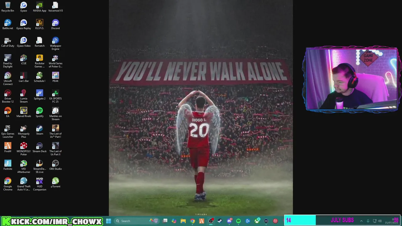
Task: Select the Spotify desktop shortcut
Action: (x=40, y=112)
